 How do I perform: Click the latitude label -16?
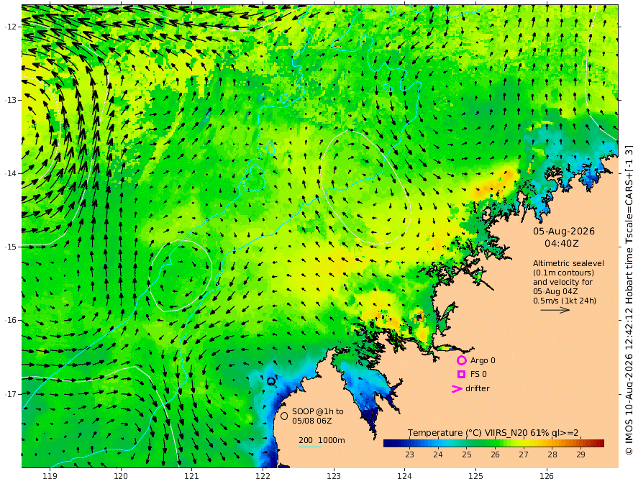pos(11,320)
